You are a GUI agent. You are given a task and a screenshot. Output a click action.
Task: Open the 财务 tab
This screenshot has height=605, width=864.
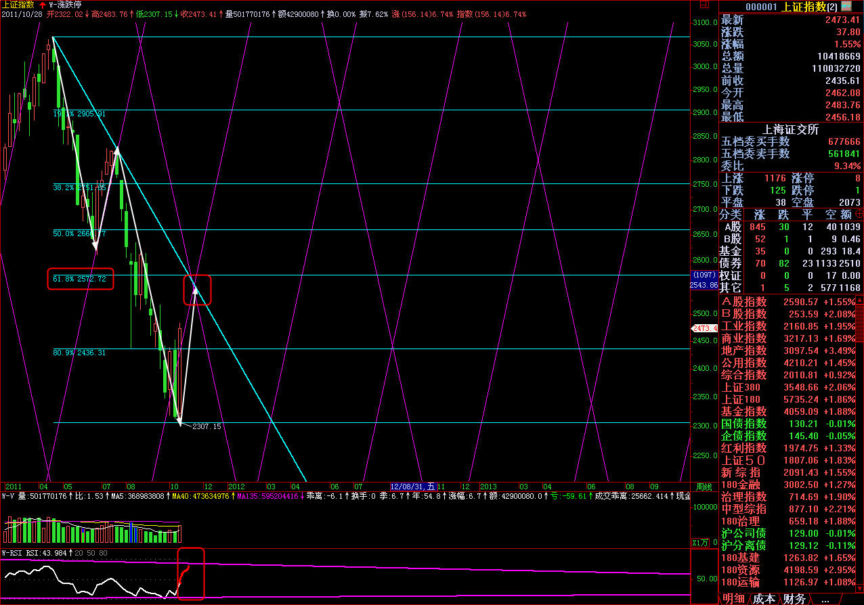pos(795,599)
